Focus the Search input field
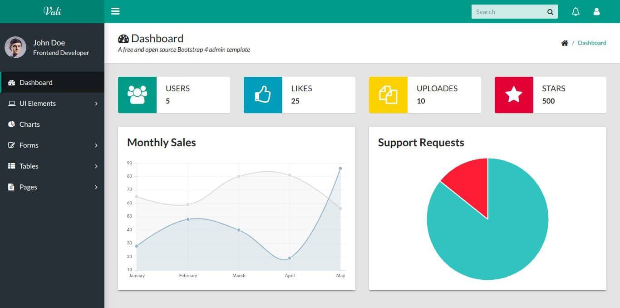Viewport: 620px width, 308px height. [x=507, y=12]
